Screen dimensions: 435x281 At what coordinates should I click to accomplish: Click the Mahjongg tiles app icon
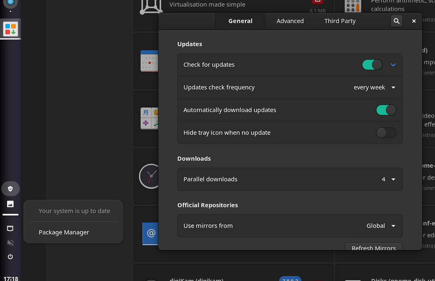pos(149,118)
